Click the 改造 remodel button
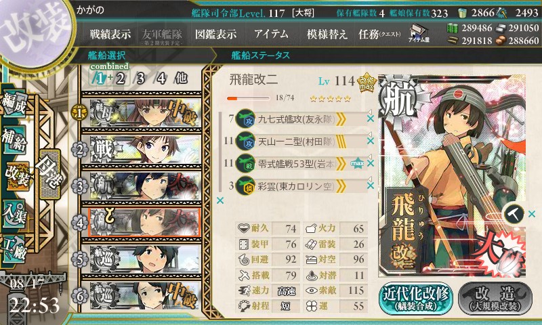 pyautogui.click(x=495, y=298)
